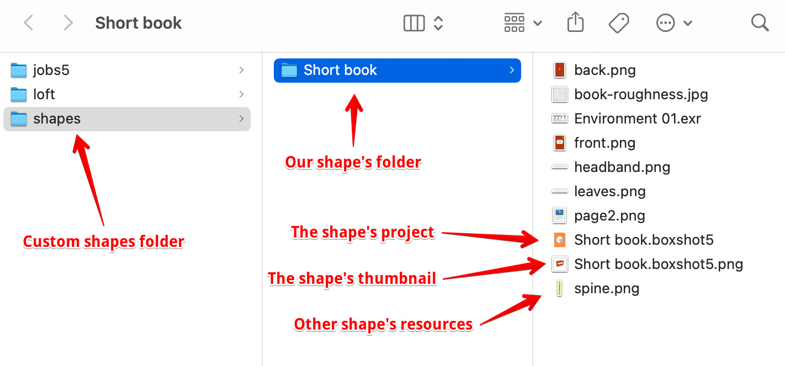Open the group-by grid dropdown
Viewport: 785px width, 366px height.
tap(522, 23)
